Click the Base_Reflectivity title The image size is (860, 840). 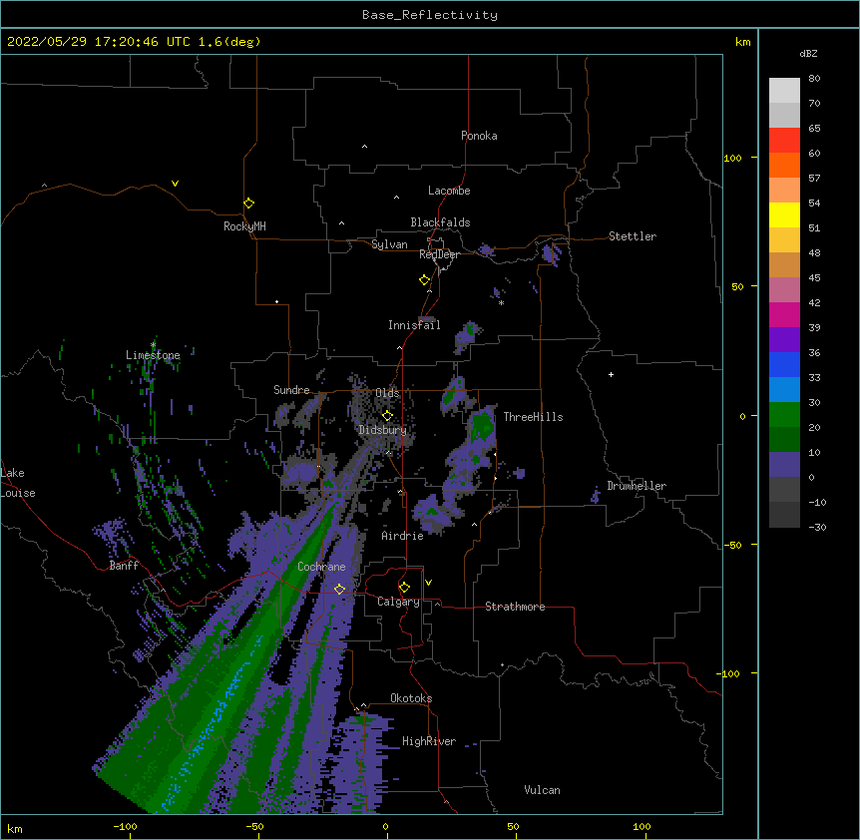[x=429, y=15]
